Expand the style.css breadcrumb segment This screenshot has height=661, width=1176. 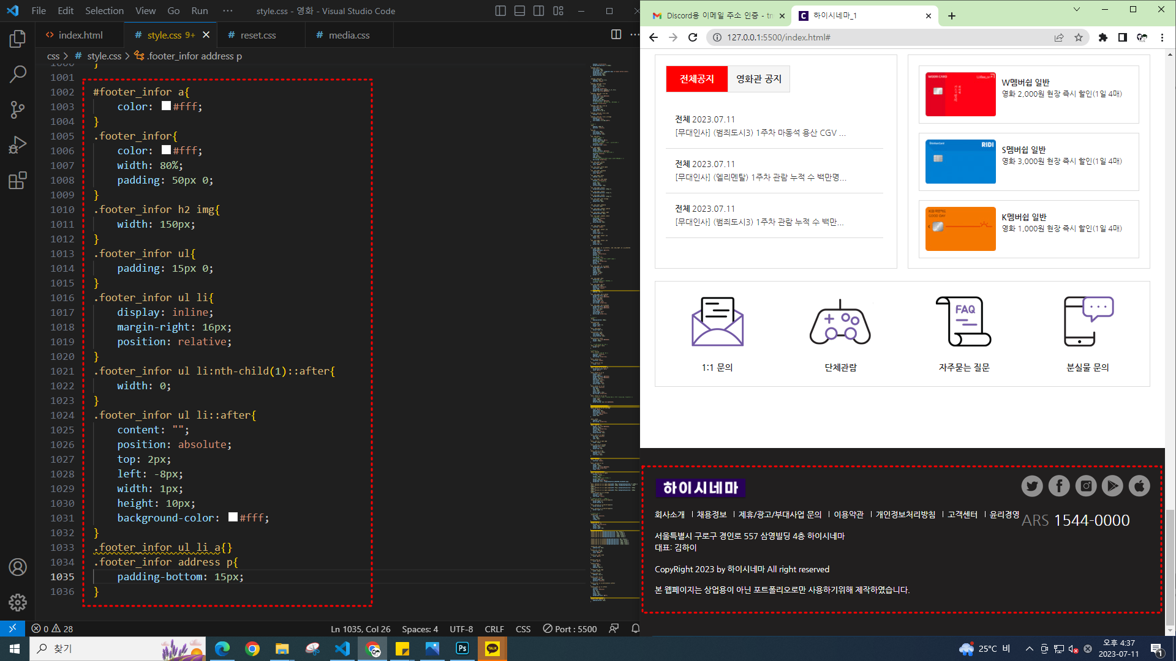tap(104, 56)
